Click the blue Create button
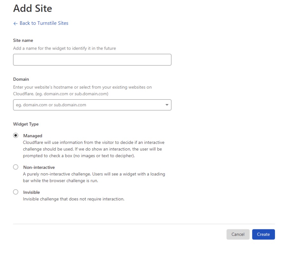Viewport: 282px width, 256px height. (263, 234)
